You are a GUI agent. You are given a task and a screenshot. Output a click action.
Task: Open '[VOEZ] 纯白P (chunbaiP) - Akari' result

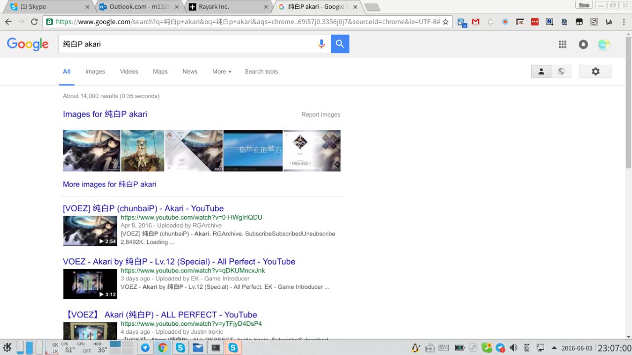pos(143,208)
